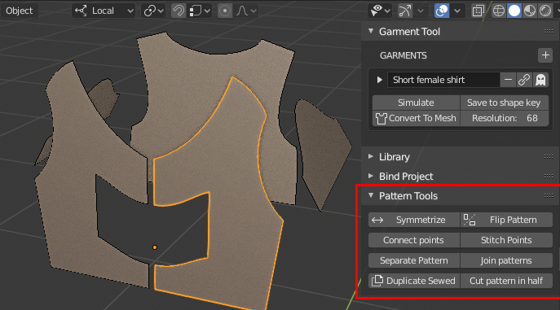Click the Resolution 68 field

click(x=504, y=118)
